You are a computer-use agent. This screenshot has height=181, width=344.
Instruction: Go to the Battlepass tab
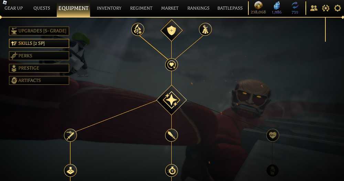[x=230, y=8]
